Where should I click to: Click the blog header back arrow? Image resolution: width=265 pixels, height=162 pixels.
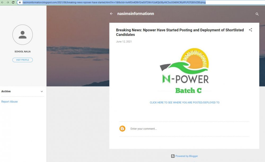click(111, 14)
